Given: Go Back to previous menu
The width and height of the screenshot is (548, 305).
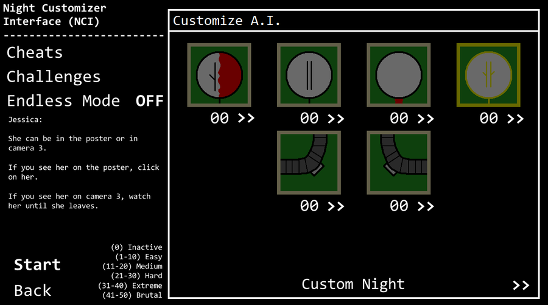Looking at the screenshot, I should pos(32,290).
